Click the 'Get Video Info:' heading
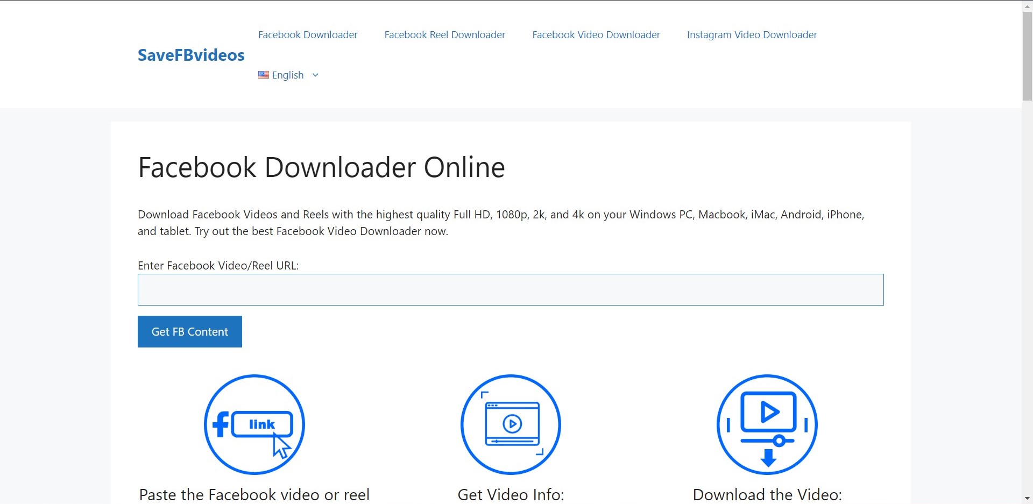 coord(511,495)
